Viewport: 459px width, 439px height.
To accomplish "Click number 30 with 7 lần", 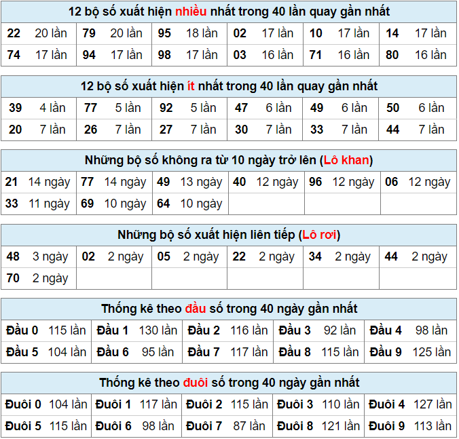I will [x=265, y=130].
